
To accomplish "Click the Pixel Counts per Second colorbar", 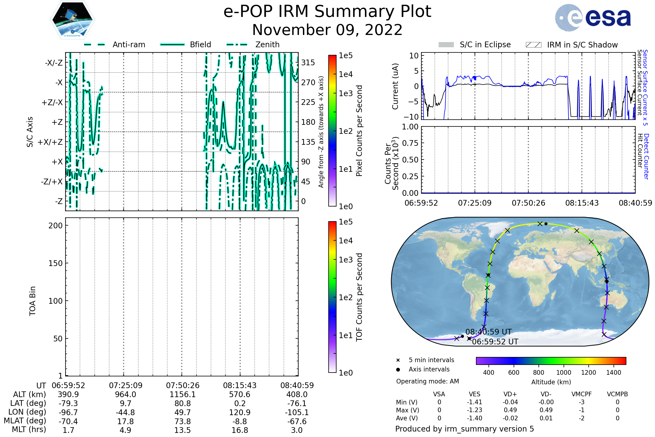I will click(x=332, y=131).
